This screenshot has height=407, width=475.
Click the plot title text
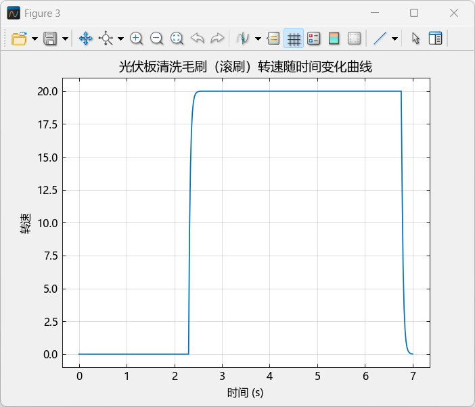pyautogui.click(x=246, y=66)
